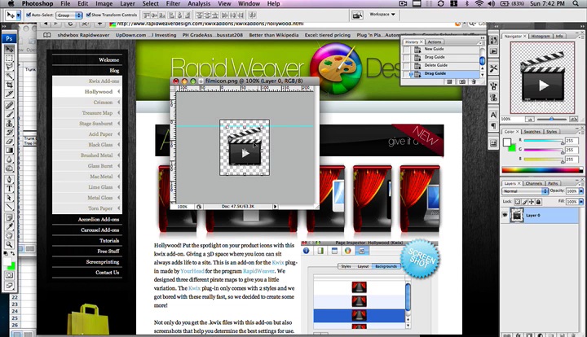Toggle Lock all button in Layers

[538, 202]
